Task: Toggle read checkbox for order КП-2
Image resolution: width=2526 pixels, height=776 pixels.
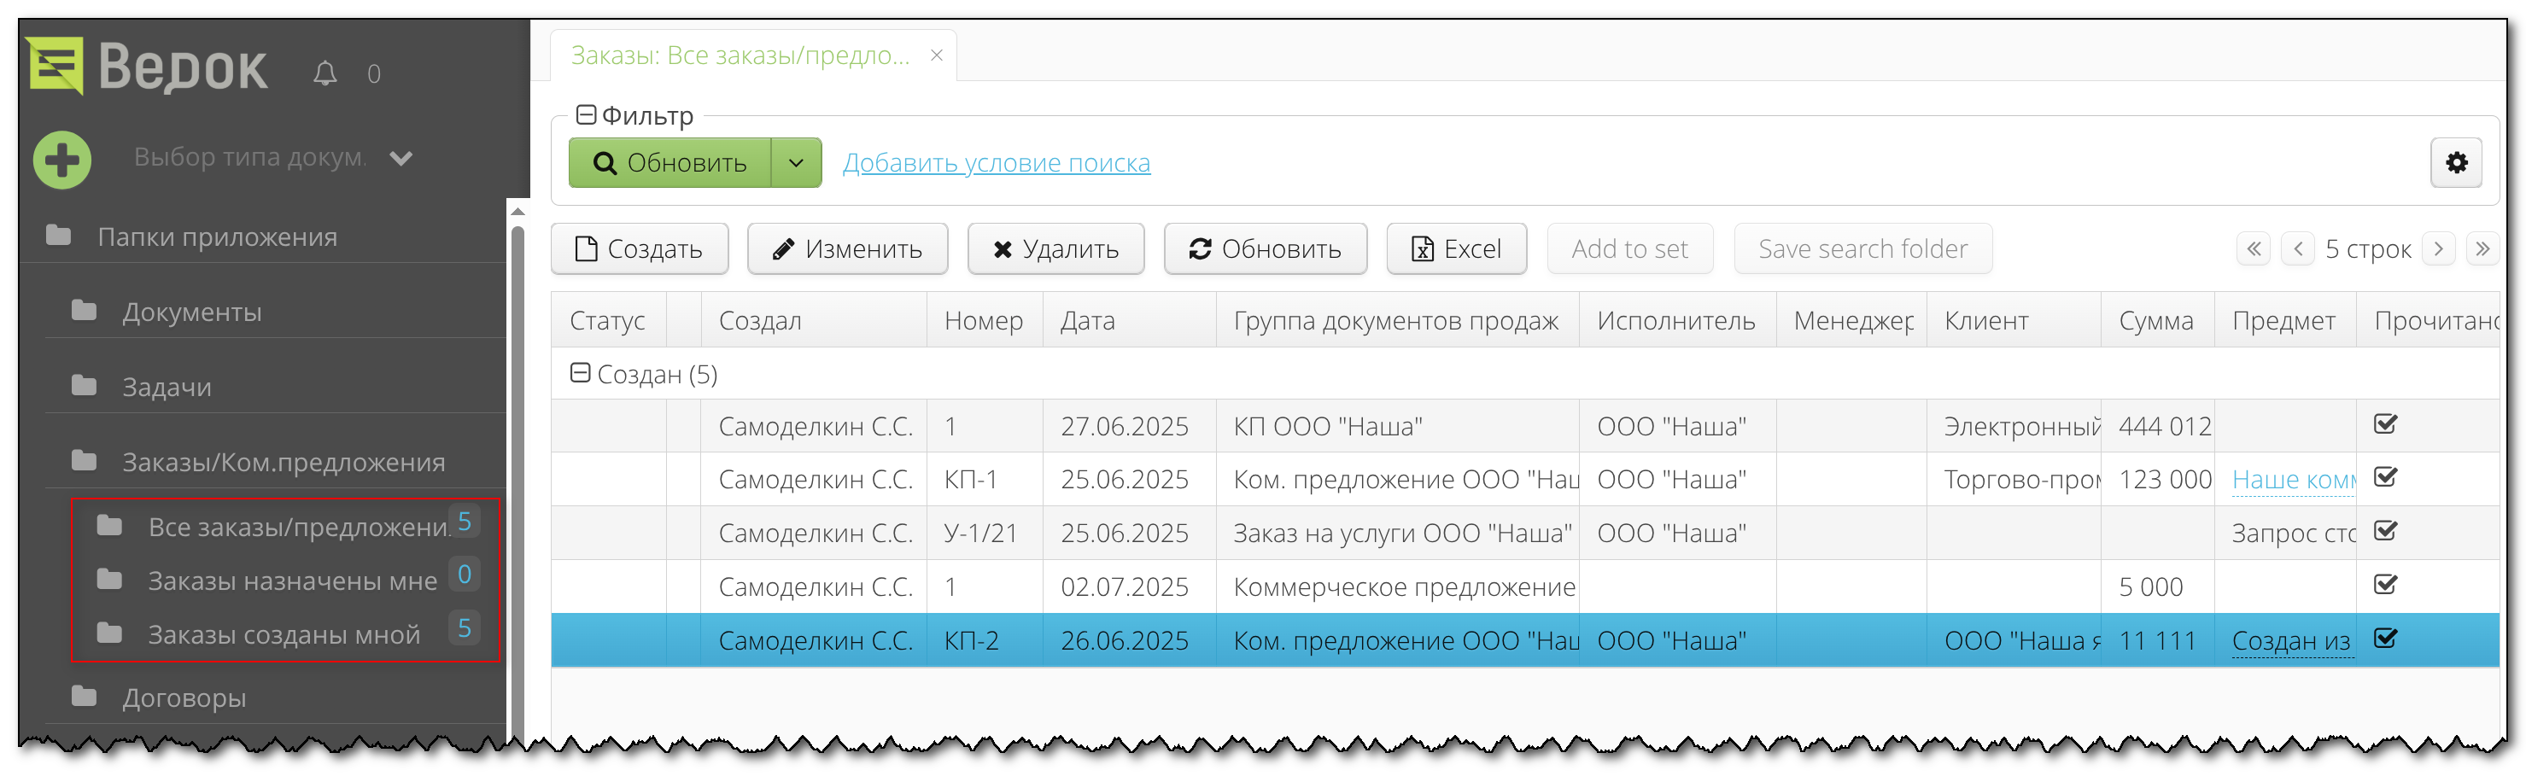Action: [2385, 639]
